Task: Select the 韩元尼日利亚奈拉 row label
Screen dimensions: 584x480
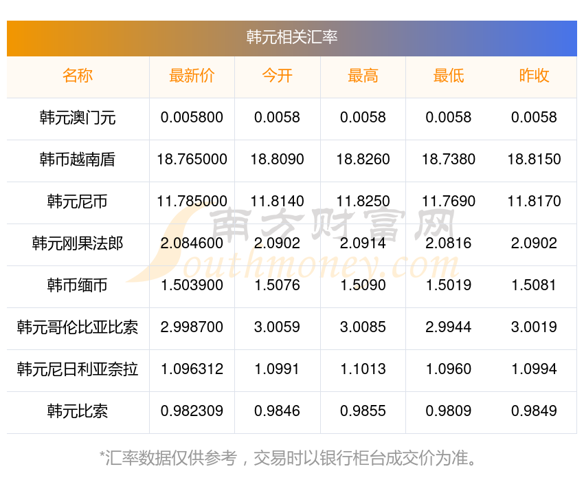Action: (78, 369)
